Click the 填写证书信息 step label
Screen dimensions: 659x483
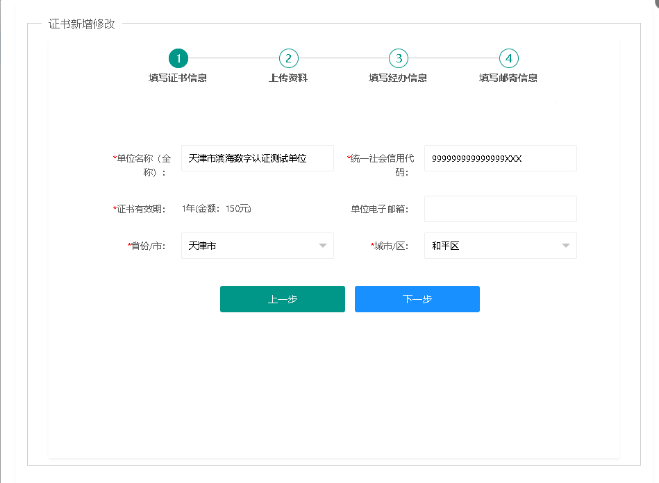(x=177, y=78)
